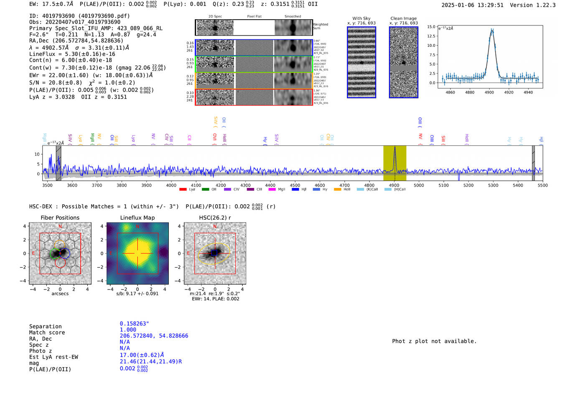The image size is (585, 398).
Task: Click the green OII legend swatch
Action: (x=205, y=190)
